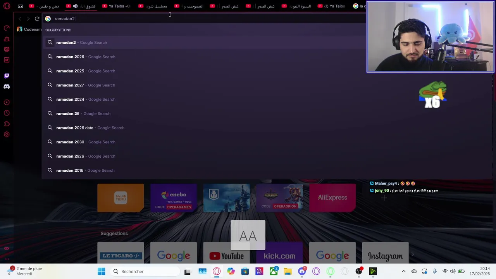Open Le Figaro suggestion tile
Image resolution: width=496 pixels, height=279 pixels.
pyautogui.click(x=121, y=253)
